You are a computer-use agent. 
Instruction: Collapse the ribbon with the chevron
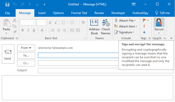171,38
